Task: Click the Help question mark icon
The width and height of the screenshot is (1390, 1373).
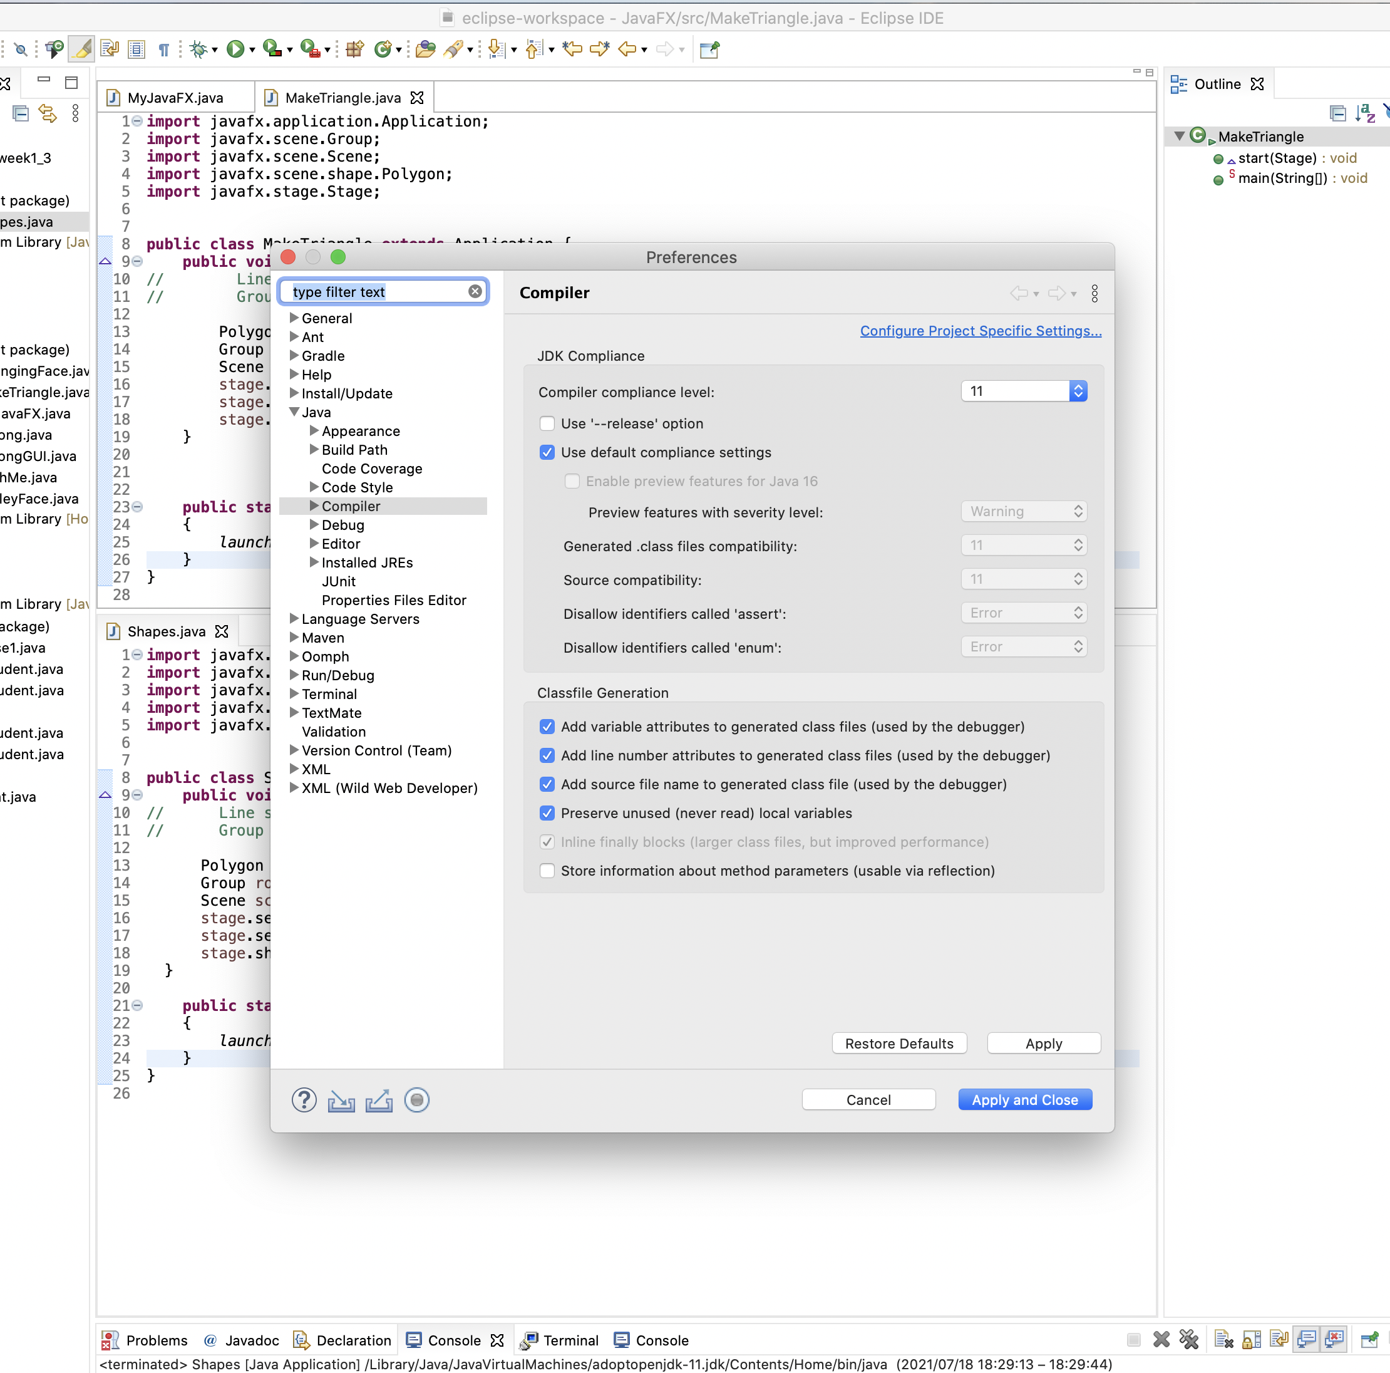Action: tap(304, 1099)
